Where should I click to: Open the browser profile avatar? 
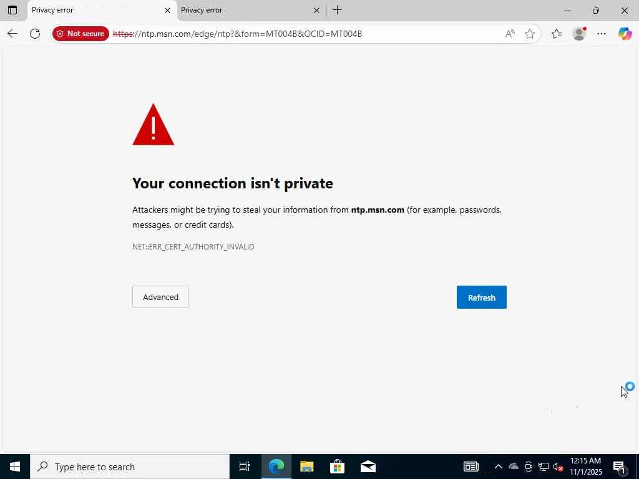579,34
